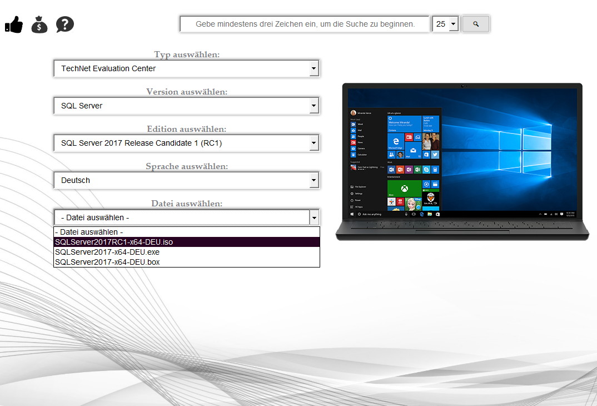Open the Typ auswählen dropdown
The image size is (597, 406).
coord(187,68)
